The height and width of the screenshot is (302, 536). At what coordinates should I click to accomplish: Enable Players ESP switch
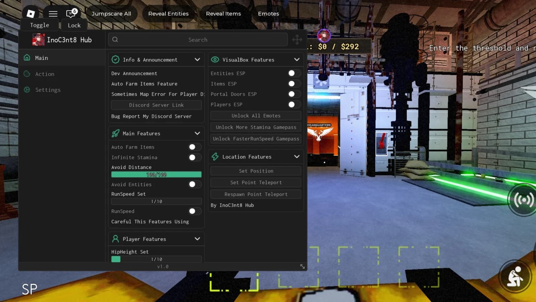click(x=294, y=104)
